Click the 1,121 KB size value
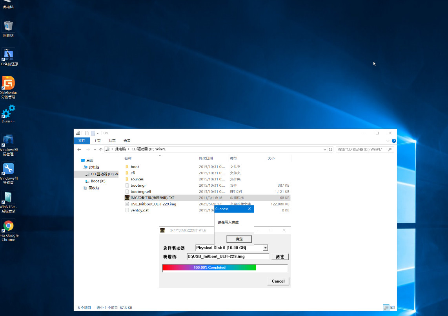Viewport: 448px width, 316px height. [282, 192]
